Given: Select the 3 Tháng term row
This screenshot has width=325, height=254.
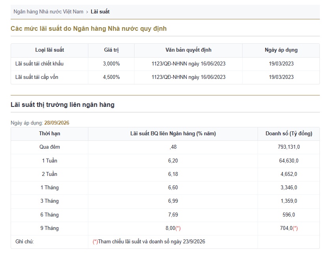Looking at the screenshot, I should (x=165, y=201).
